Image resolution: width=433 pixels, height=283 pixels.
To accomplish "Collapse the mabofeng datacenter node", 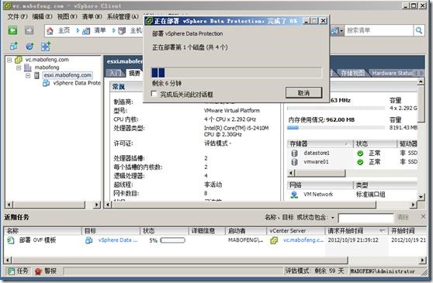I will (19, 67).
